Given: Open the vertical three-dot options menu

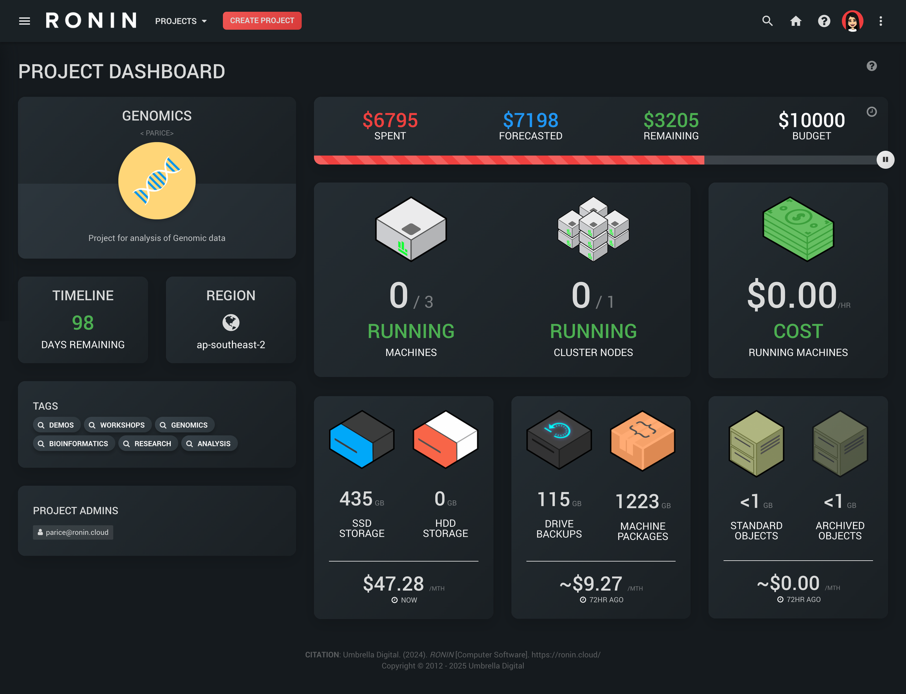Looking at the screenshot, I should coord(881,21).
